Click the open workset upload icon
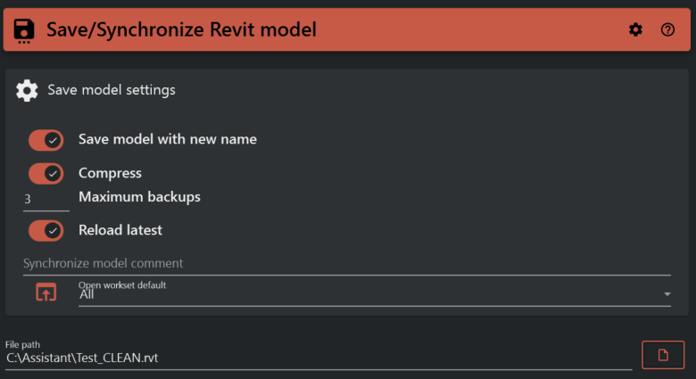Screen dimensions: 696x379 pos(46,292)
